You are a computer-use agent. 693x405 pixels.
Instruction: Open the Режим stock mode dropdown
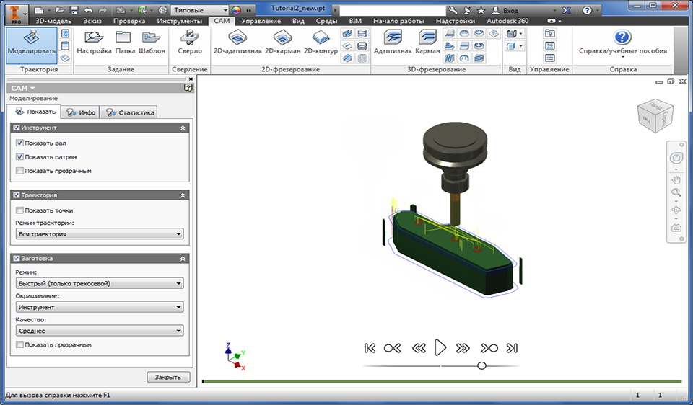(100, 283)
